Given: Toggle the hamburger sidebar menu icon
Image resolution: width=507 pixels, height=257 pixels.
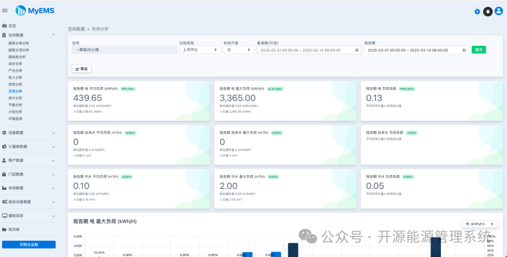Looking at the screenshot, I should tap(5, 11).
